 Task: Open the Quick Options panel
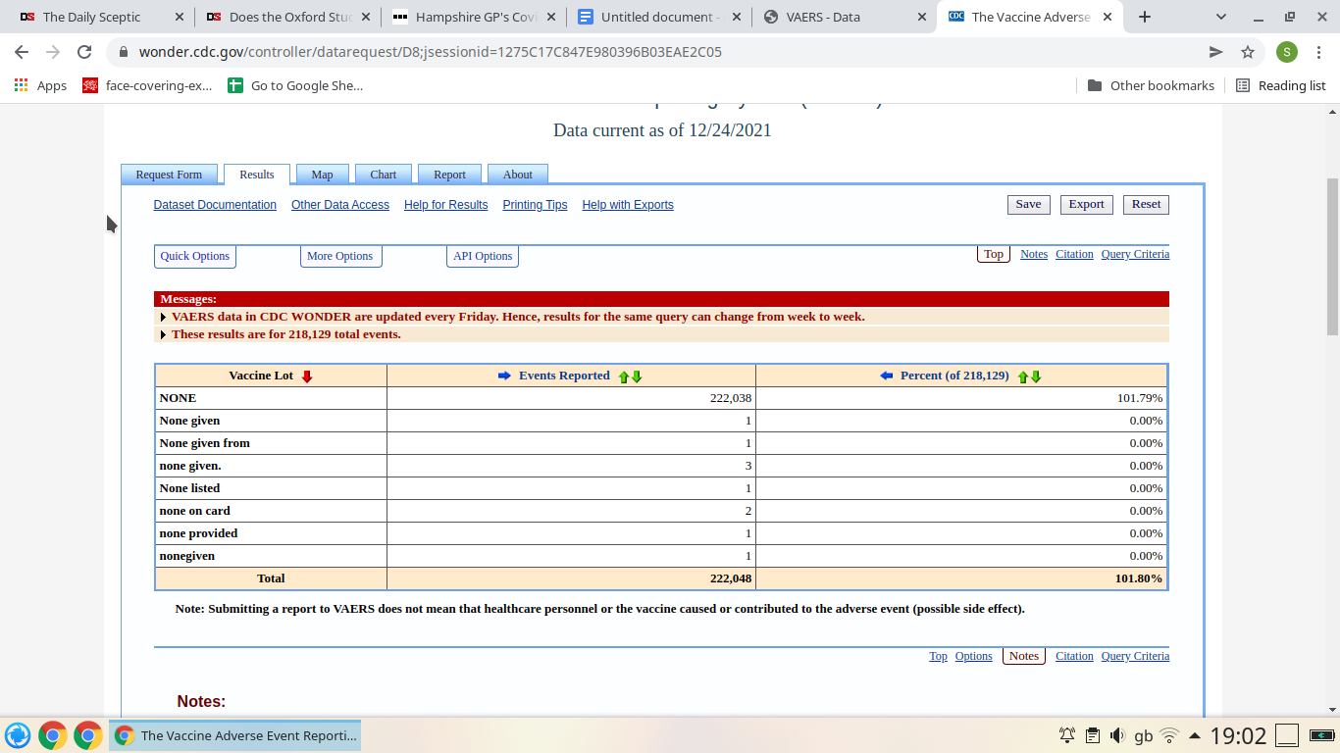pyautogui.click(x=195, y=256)
